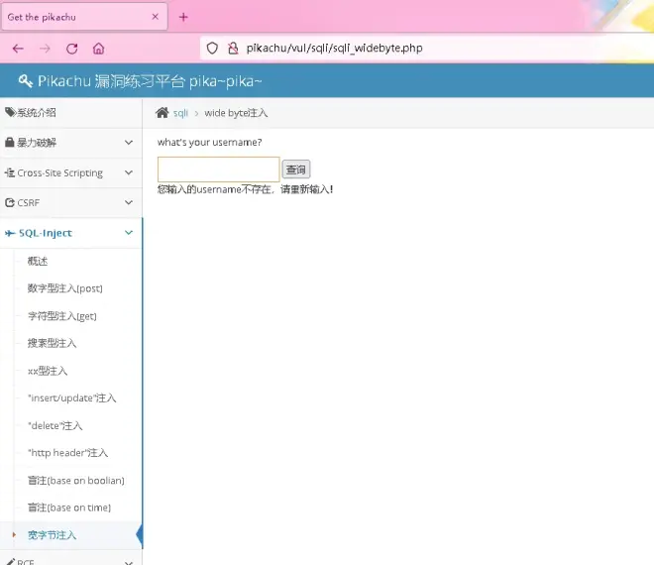Image resolution: width=654 pixels, height=565 pixels.
Task: Click the lock site security icon
Action: [233, 48]
